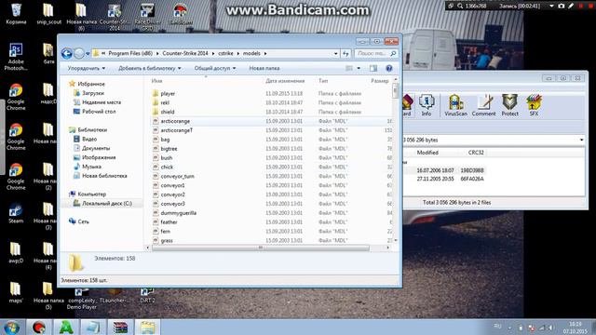Select the awp:D folder on desktop
Screen dimensions: 596x335
[16, 252]
